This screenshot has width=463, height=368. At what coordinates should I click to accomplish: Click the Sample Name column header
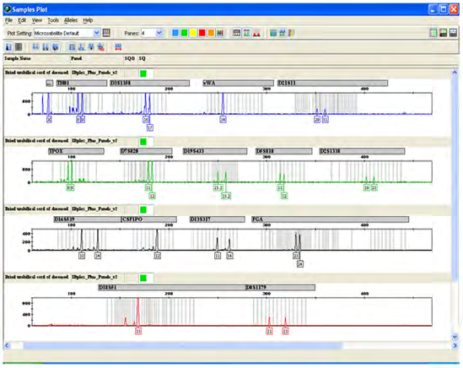(x=18, y=58)
